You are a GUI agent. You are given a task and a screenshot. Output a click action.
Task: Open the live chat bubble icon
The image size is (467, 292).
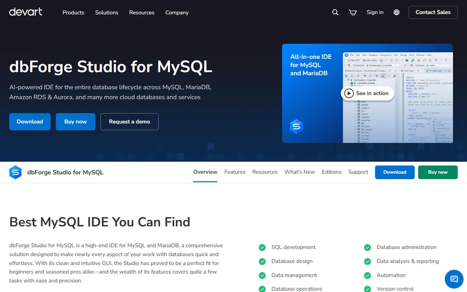pos(454,279)
